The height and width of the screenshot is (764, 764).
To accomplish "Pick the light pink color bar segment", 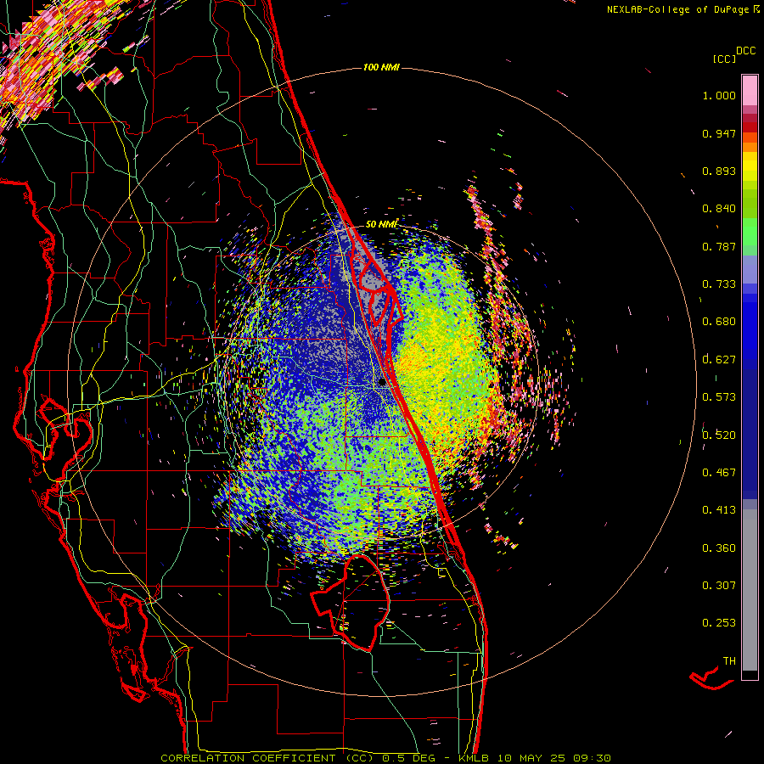I will click(750, 90).
